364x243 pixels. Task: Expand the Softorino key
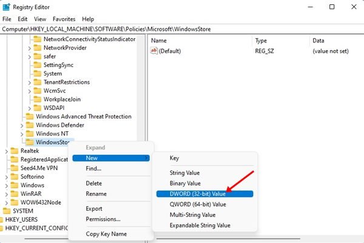[x=7, y=177]
